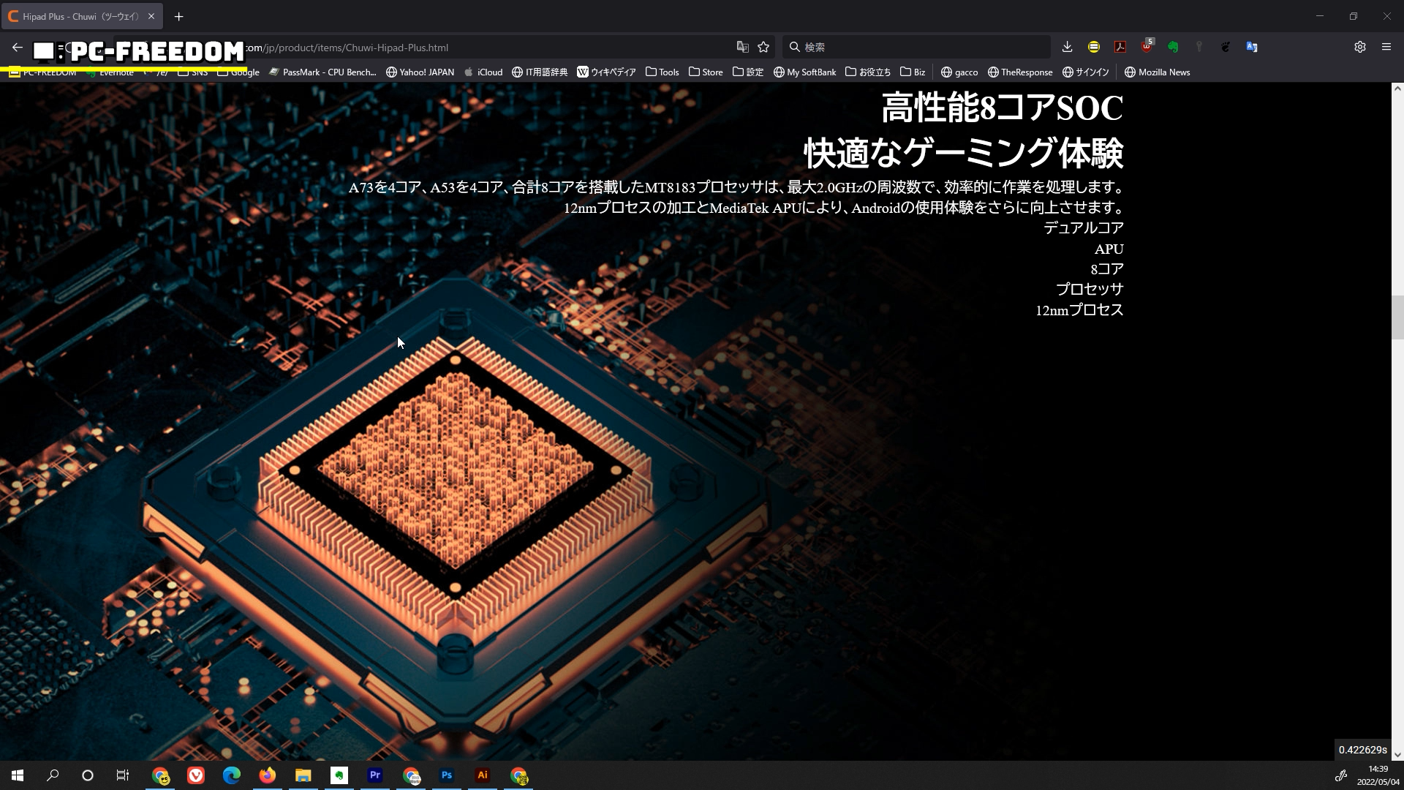Open the Yahoo! JAPAN bookmark
This screenshot has height=790, width=1404.
[x=420, y=72]
